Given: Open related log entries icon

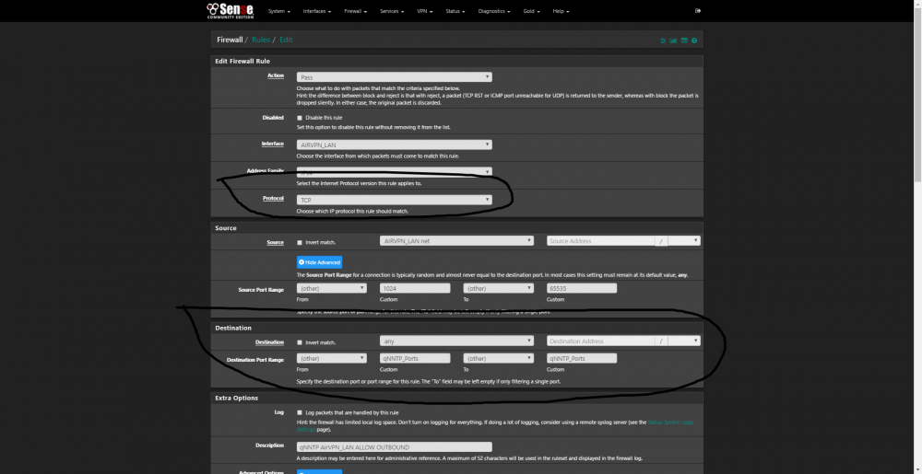Looking at the screenshot, I should click(684, 40).
